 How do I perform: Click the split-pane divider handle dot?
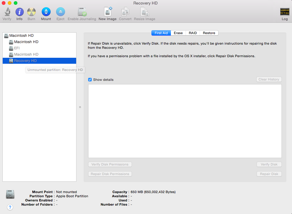(x=80, y=107)
